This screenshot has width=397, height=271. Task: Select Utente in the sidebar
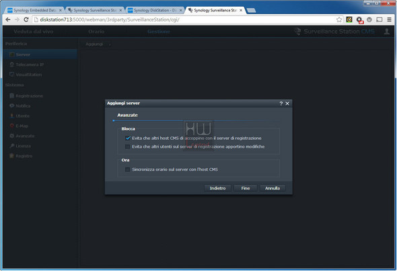pyautogui.click(x=40, y=116)
